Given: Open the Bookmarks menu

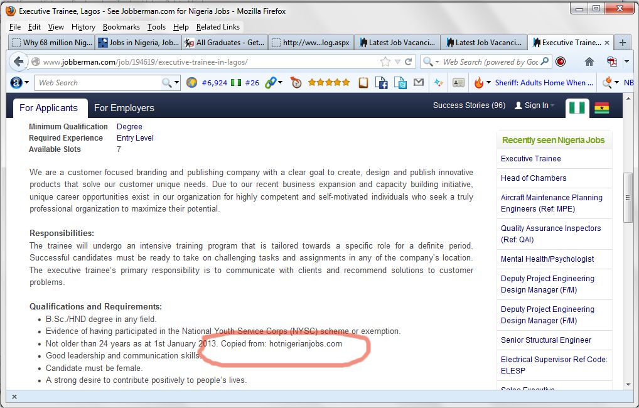Looking at the screenshot, I should pyautogui.click(x=121, y=27).
